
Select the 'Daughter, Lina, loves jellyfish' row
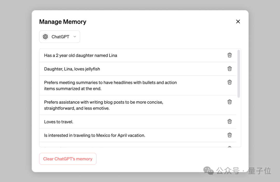[x=138, y=69]
